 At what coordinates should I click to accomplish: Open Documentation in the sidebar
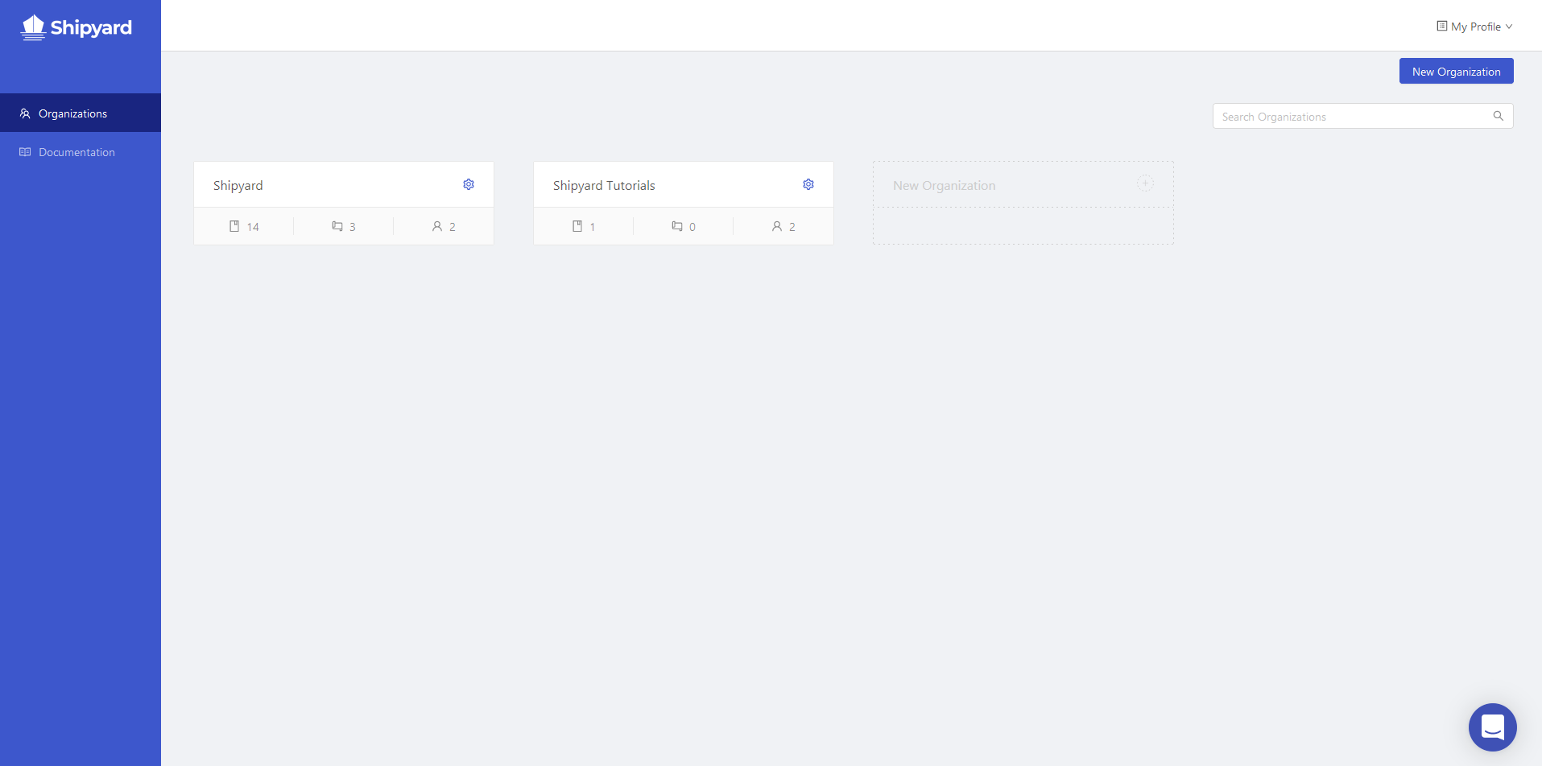(81, 152)
